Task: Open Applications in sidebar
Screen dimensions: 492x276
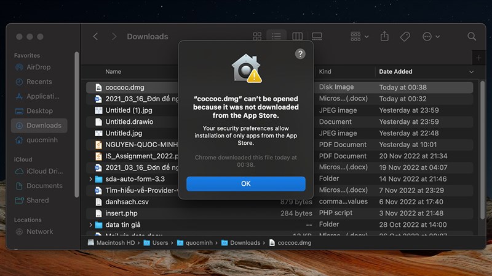Action: (39, 96)
